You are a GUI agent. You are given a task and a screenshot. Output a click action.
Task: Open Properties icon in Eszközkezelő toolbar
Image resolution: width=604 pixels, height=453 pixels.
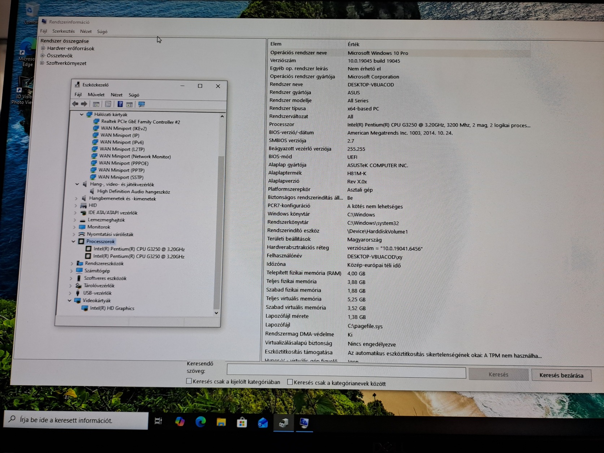pos(108,104)
